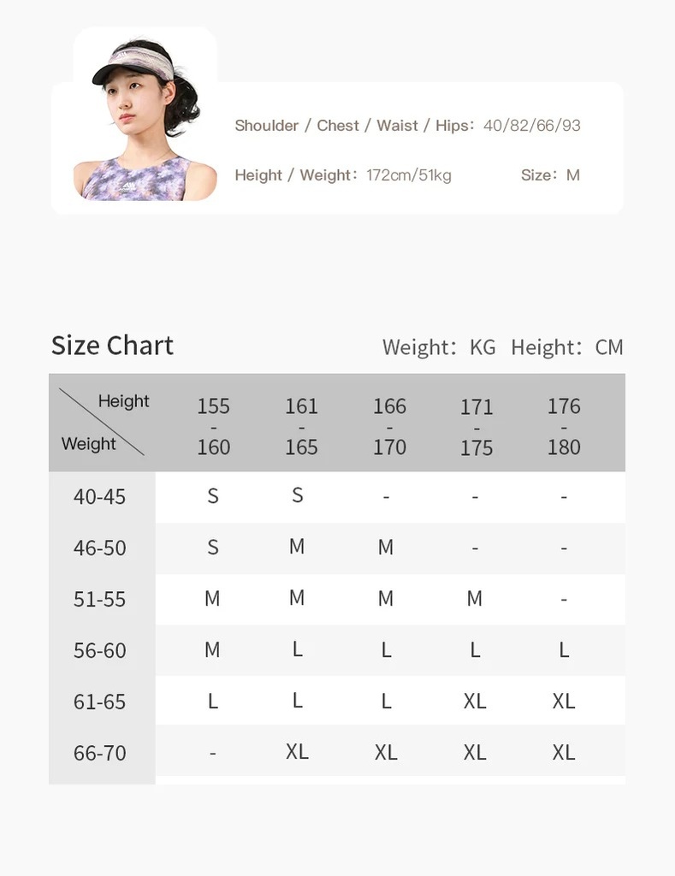
Task: Click the model's 172cm/51kg height and weight text
Action: pyautogui.click(x=409, y=175)
